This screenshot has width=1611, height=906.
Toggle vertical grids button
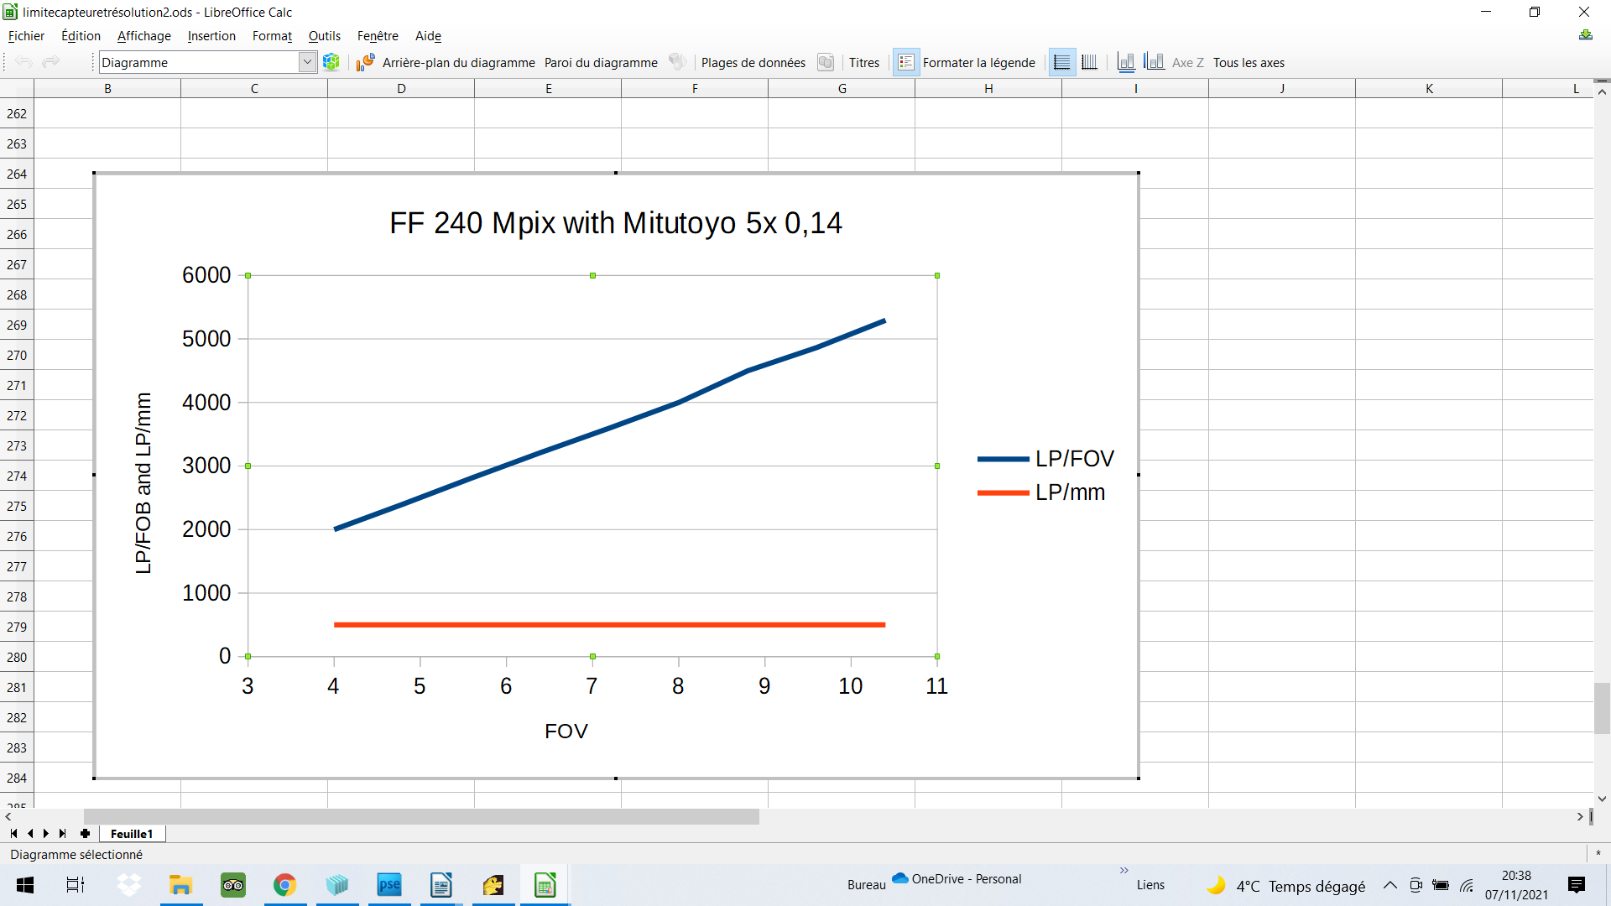point(1089,62)
